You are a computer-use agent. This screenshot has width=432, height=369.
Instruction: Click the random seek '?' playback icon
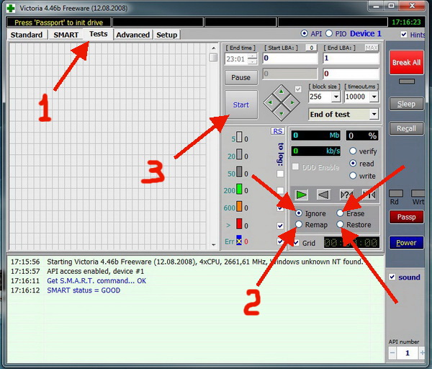[346, 195]
